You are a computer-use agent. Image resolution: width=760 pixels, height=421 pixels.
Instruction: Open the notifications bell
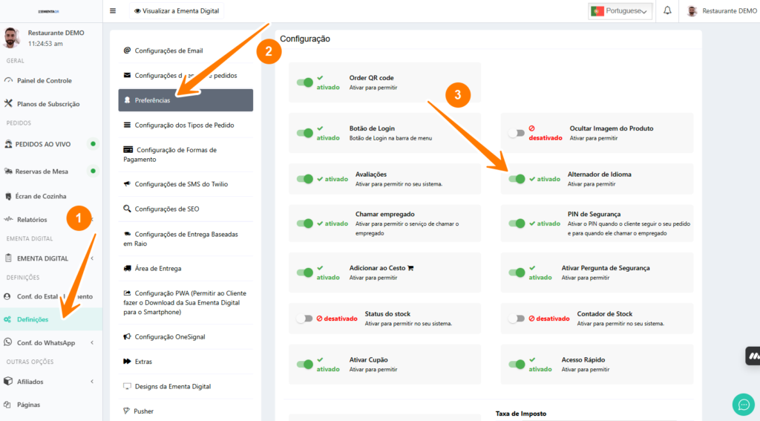(x=667, y=11)
